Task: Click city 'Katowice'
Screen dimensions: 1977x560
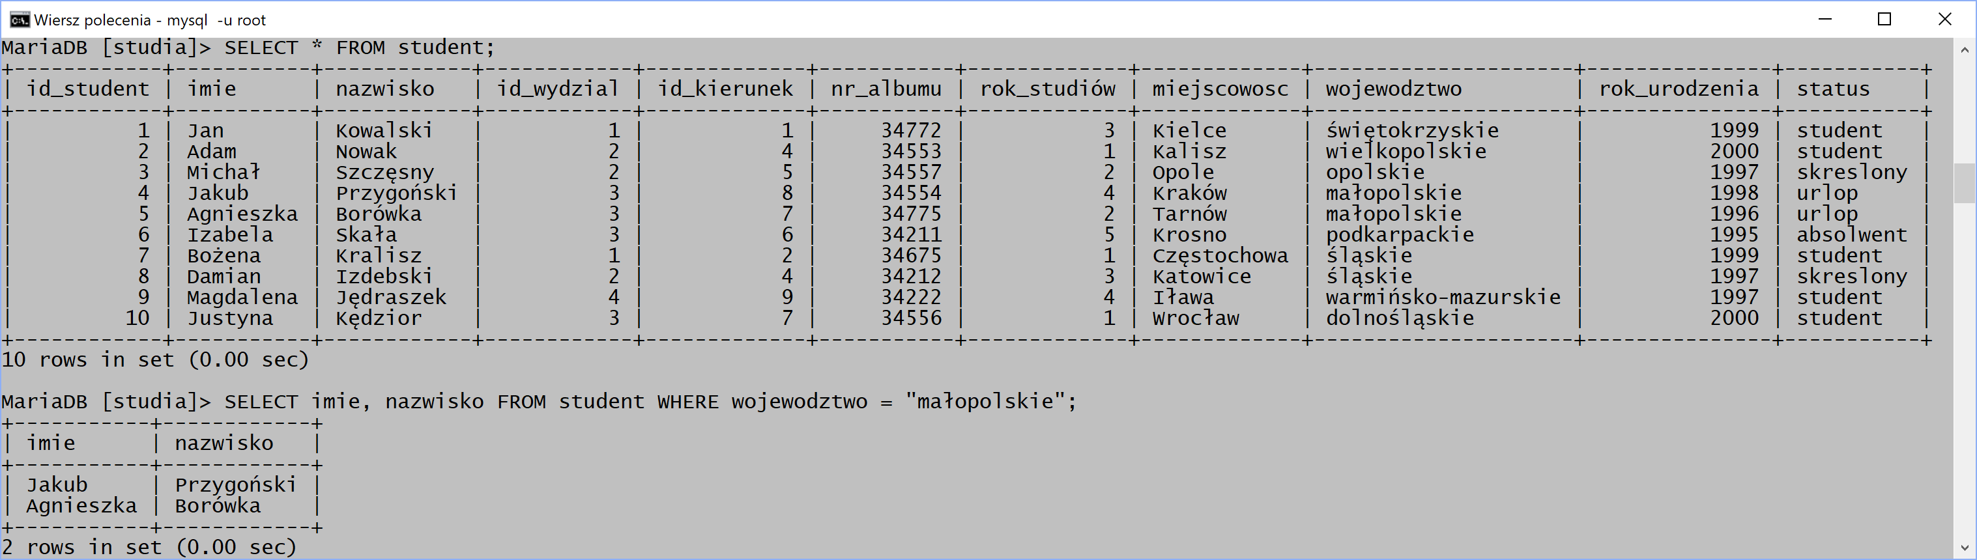Action: click(x=1202, y=276)
